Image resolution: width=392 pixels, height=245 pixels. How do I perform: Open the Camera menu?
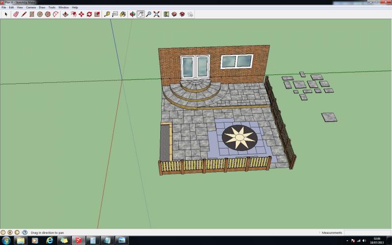[x=31, y=7]
